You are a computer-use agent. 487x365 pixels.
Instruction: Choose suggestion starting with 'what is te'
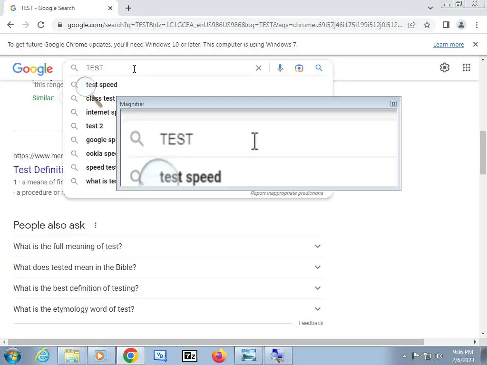click(x=101, y=181)
